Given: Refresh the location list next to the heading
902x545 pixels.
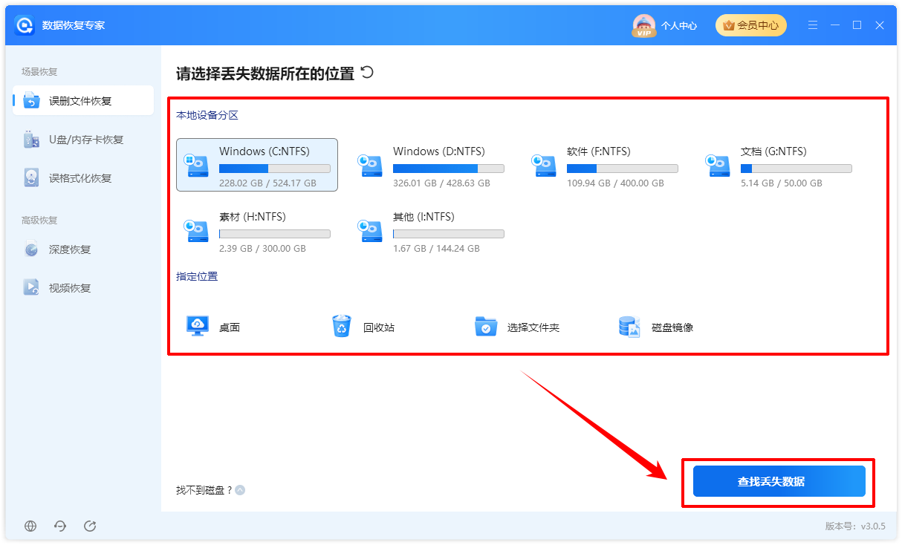Looking at the screenshot, I should click(x=367, y=73).
